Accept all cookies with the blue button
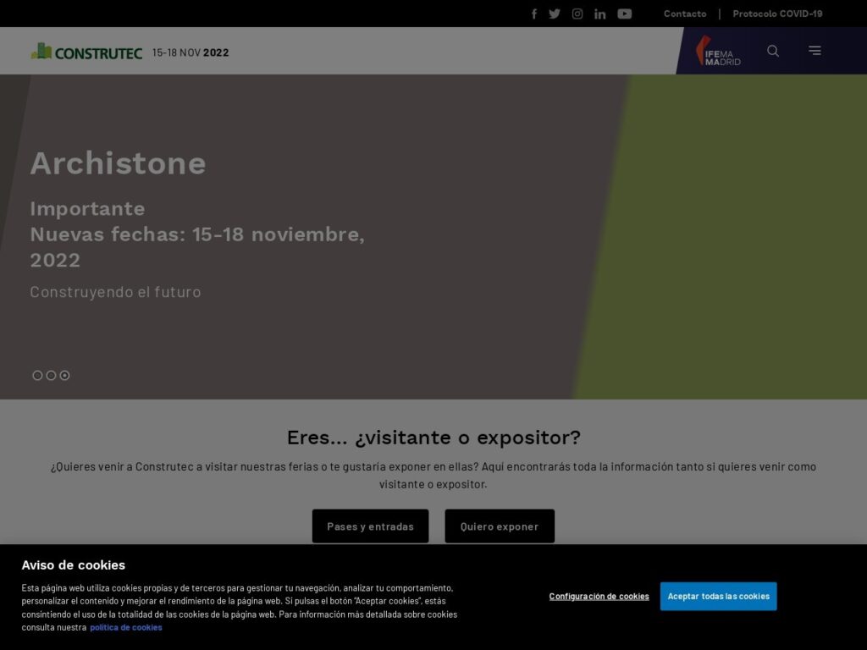Viewport: 867px width, 650px height. click(718, 597)
